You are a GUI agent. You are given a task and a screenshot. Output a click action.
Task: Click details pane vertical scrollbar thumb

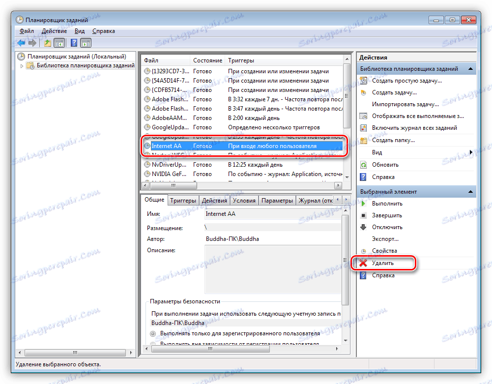(345, 260)
